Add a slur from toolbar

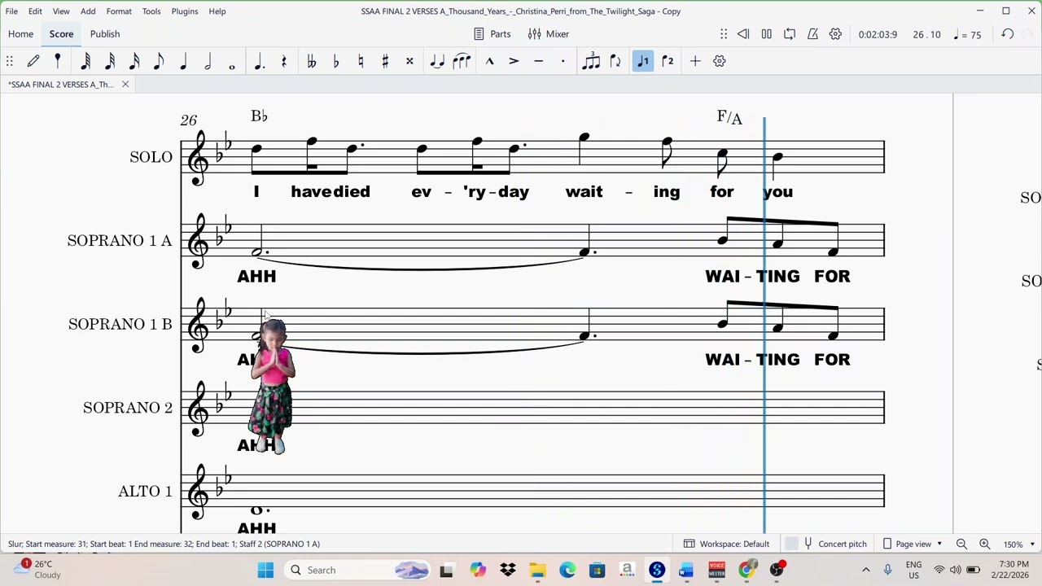[462, 61]
